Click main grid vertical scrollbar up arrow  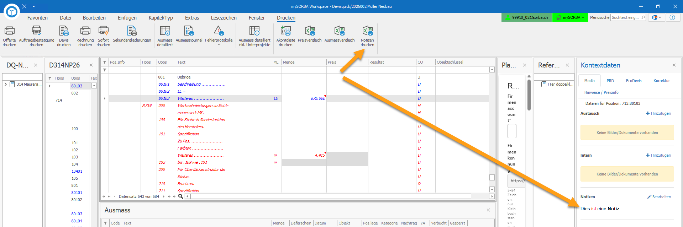492,70
